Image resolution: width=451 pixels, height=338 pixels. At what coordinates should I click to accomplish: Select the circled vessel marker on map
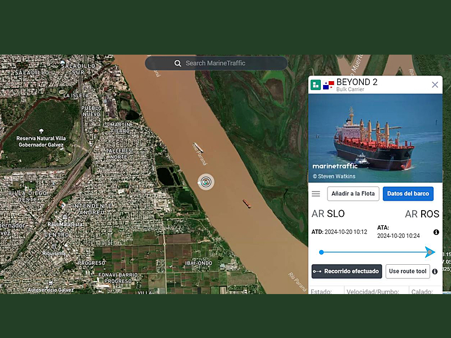[206, 182]
